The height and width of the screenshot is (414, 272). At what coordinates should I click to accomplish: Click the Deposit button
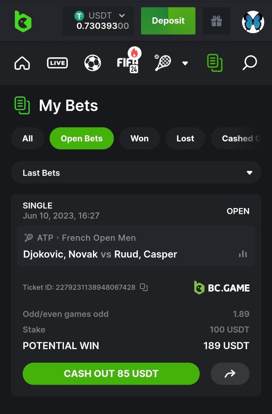pyautogui.click(x=168, y=21)
